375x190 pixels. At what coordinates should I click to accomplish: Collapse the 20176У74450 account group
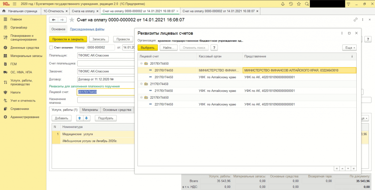pyautogui.click(x=141, y=64)
